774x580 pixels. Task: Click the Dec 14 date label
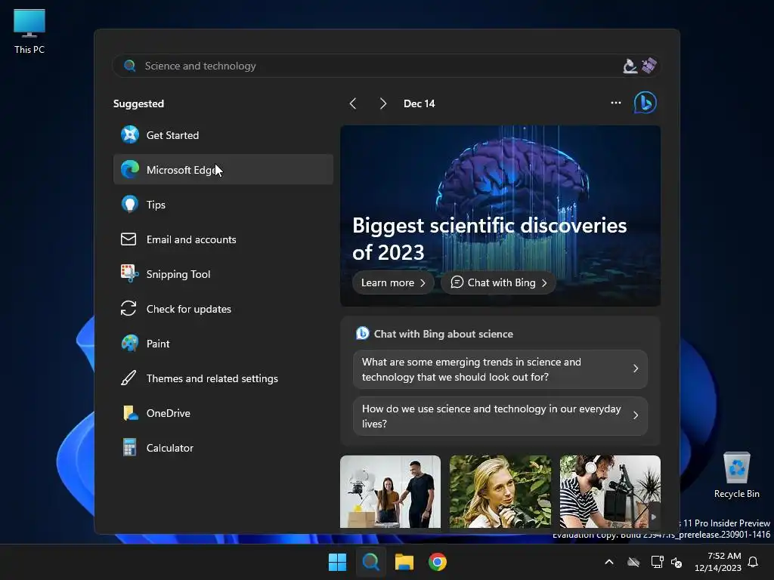(x=419, y=103)
